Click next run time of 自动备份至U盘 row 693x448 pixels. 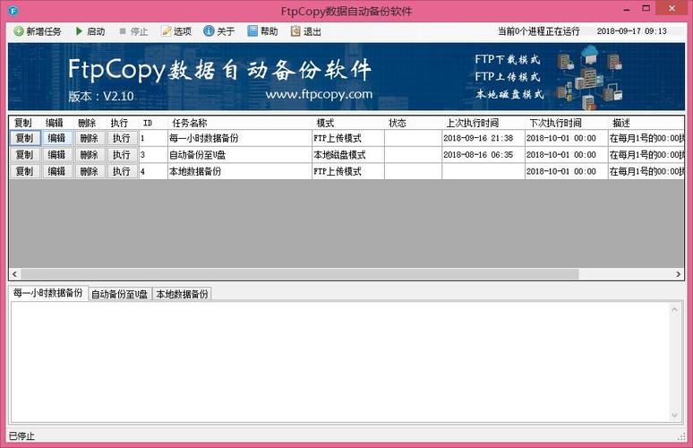[566, 155]
